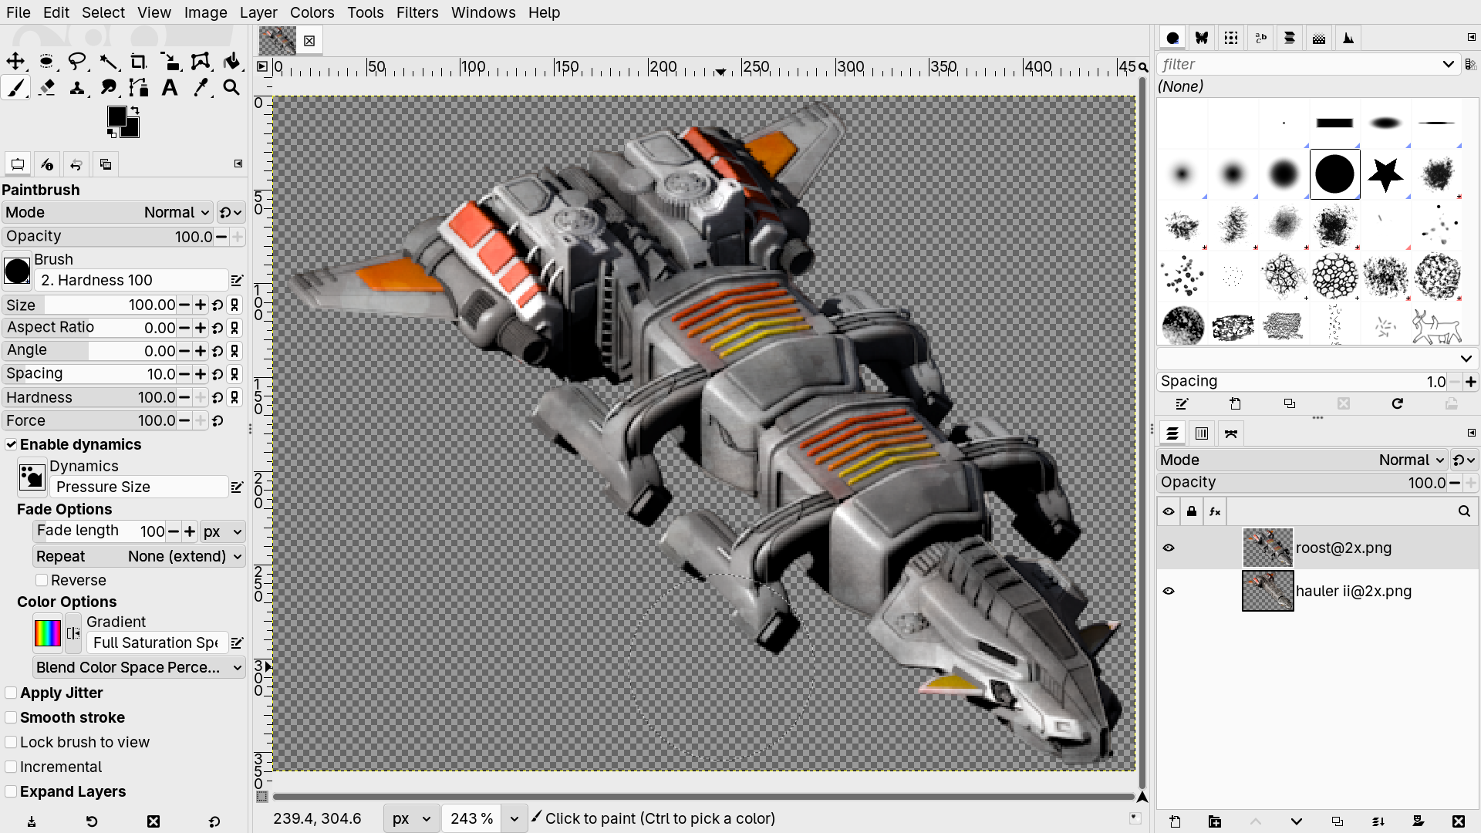Enable Apply Jitter option

pyautogui.click(x=11, y=693)
